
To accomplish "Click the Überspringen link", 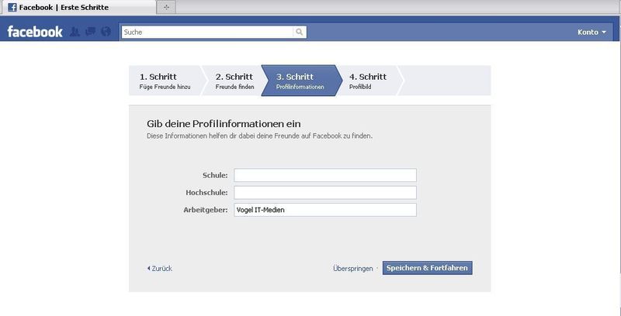I will [x=353, y=268].
